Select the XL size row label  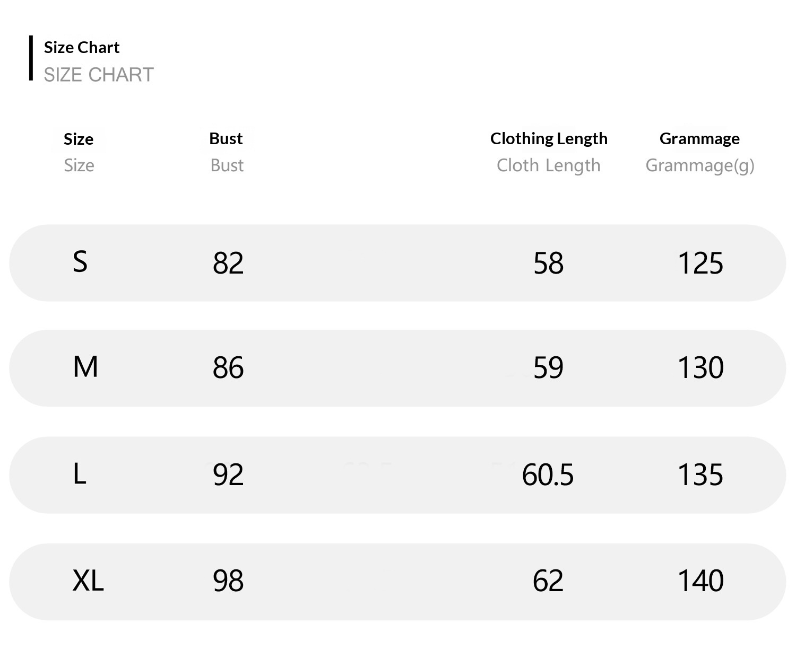88,580
